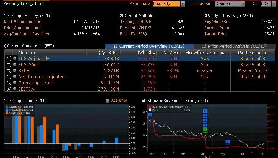
Task: Switch to Prior Period Analysis (Q1/13) tab
Action: tap(234, 46)
